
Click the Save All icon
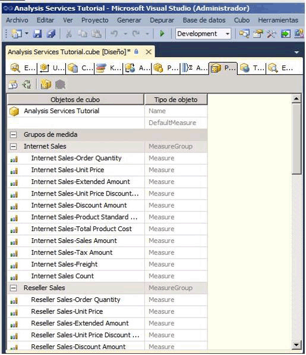[51, 34]
